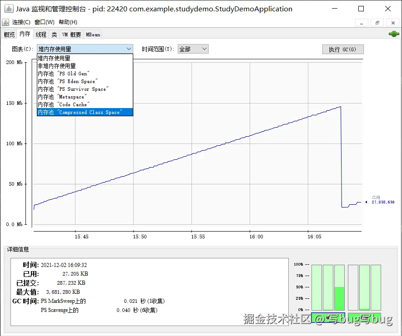Viewport: 402px width, 336px height.
Task: Click the heap usage peak on the chart line
Action: (341, 107)
